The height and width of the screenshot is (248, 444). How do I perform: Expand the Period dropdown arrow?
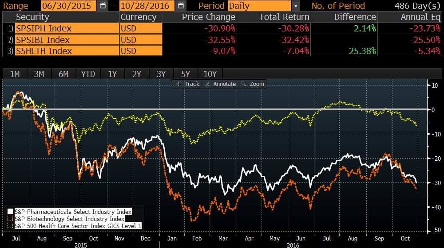[x=296, y=6]
